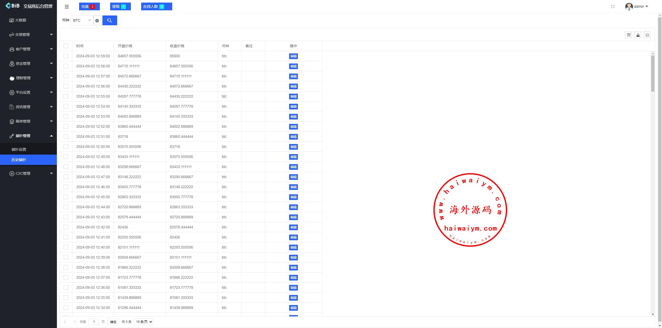Click the print table icon
Image resolution: width=662 pixels, height=328 pixels.
point(647,35)
